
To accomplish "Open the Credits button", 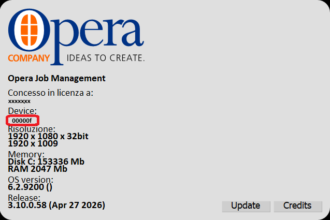I will pyautogui.click(x=297, y=206).
